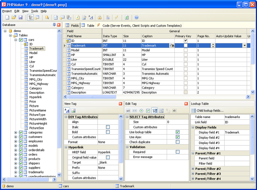257x190 pixels.
Task: Open Auto-Update Value dropdown in Trademark row
Action: [x=244, y=45]
